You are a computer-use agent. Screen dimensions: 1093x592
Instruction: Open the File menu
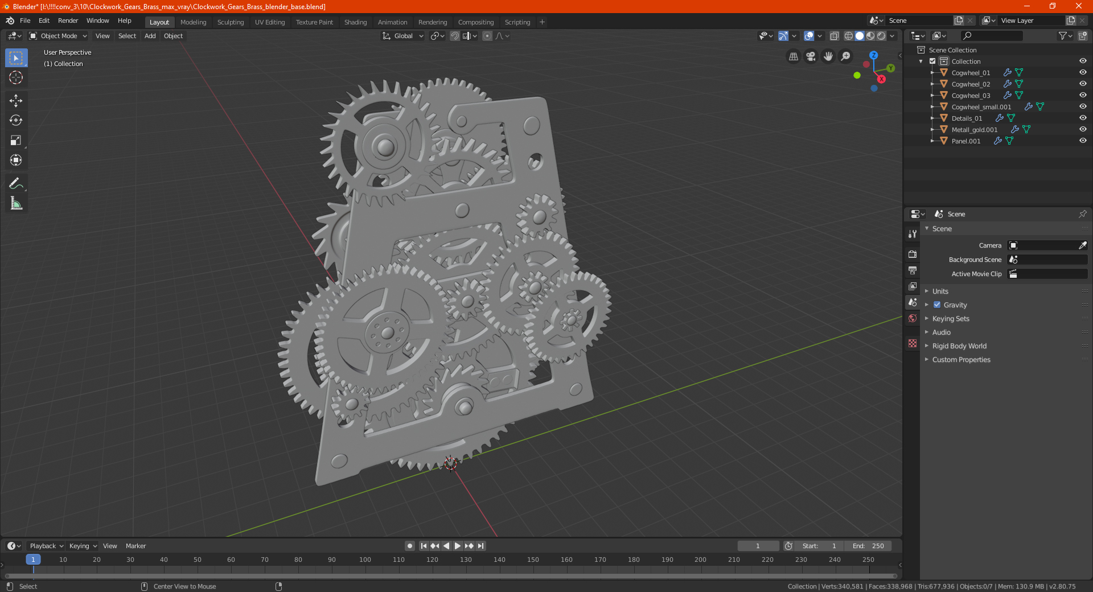(25, 20)
